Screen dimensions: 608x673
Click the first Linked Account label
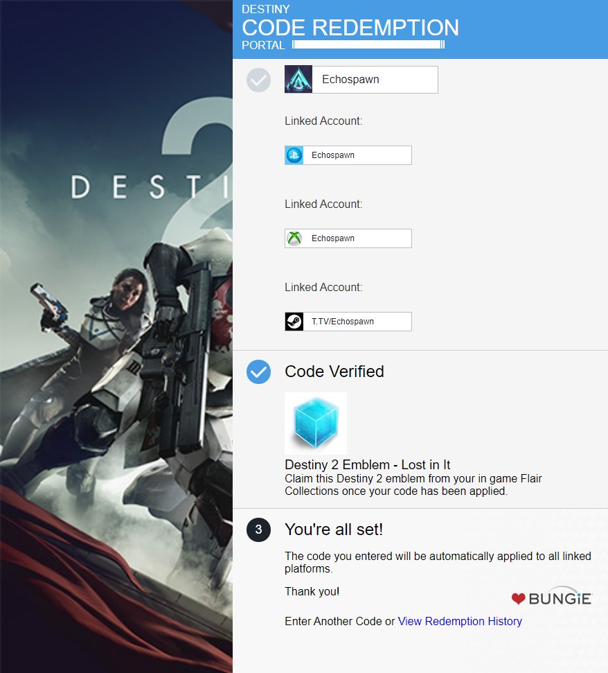pyautogui.click(x=323, y=121)
